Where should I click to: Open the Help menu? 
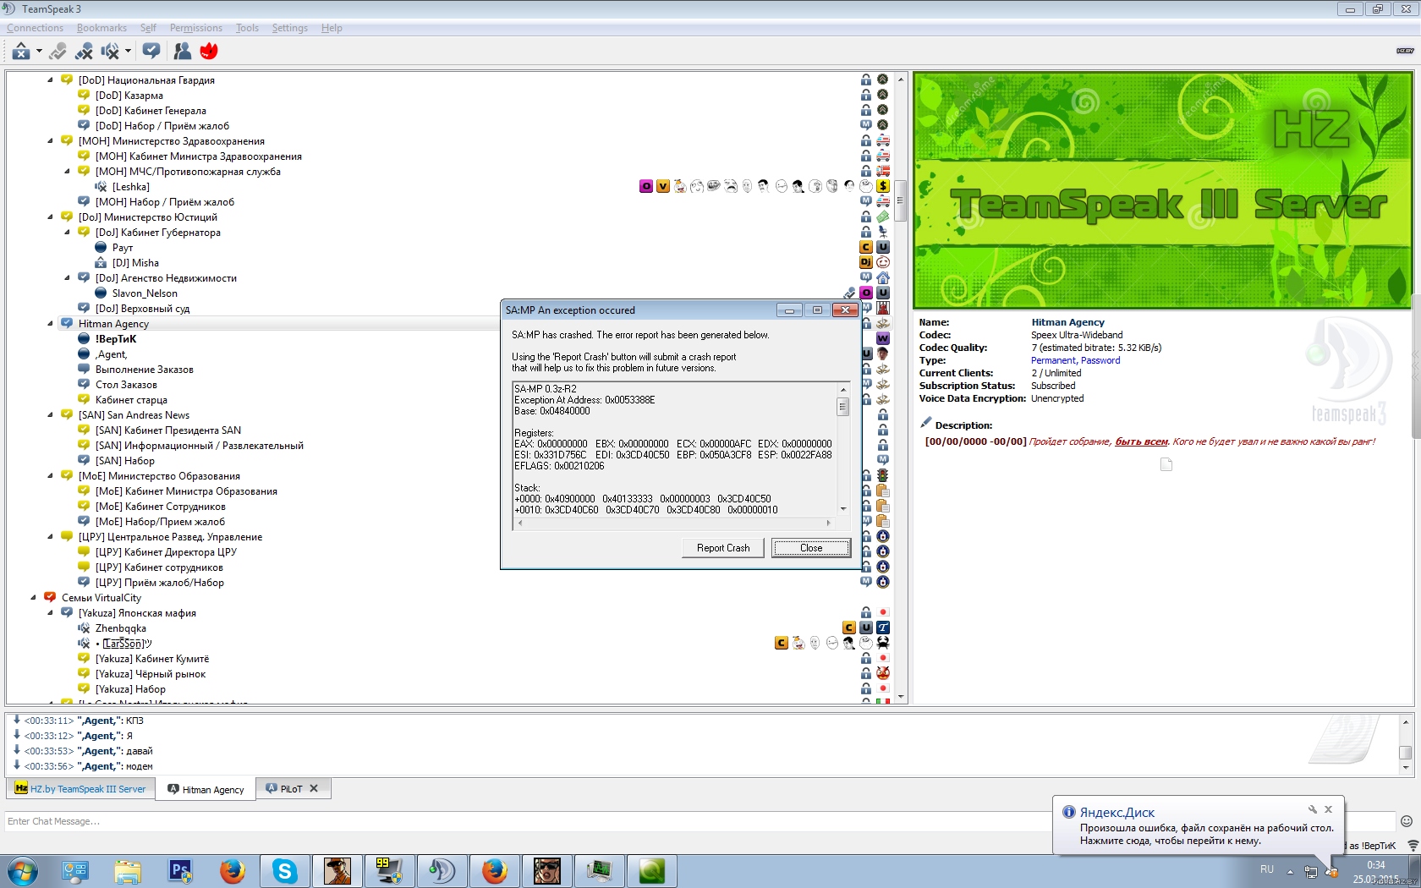332,28
